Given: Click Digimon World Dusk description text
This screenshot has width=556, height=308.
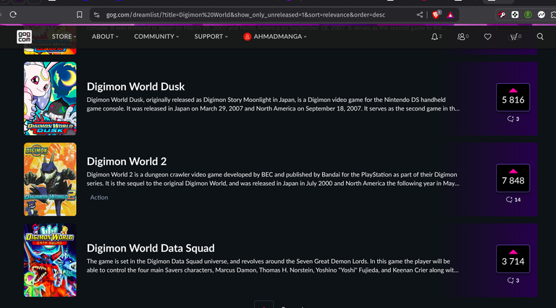Looking at the screenshot, I should [273, 104].
